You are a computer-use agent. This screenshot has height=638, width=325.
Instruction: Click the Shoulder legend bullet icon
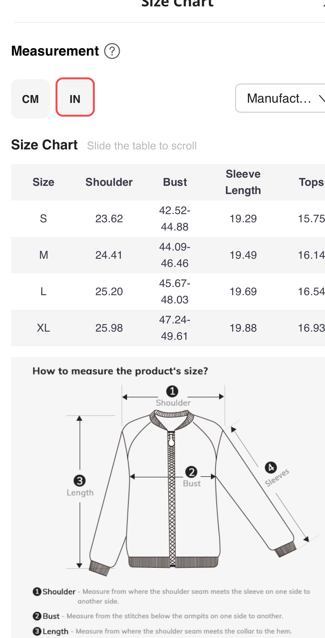click(37, 592)
